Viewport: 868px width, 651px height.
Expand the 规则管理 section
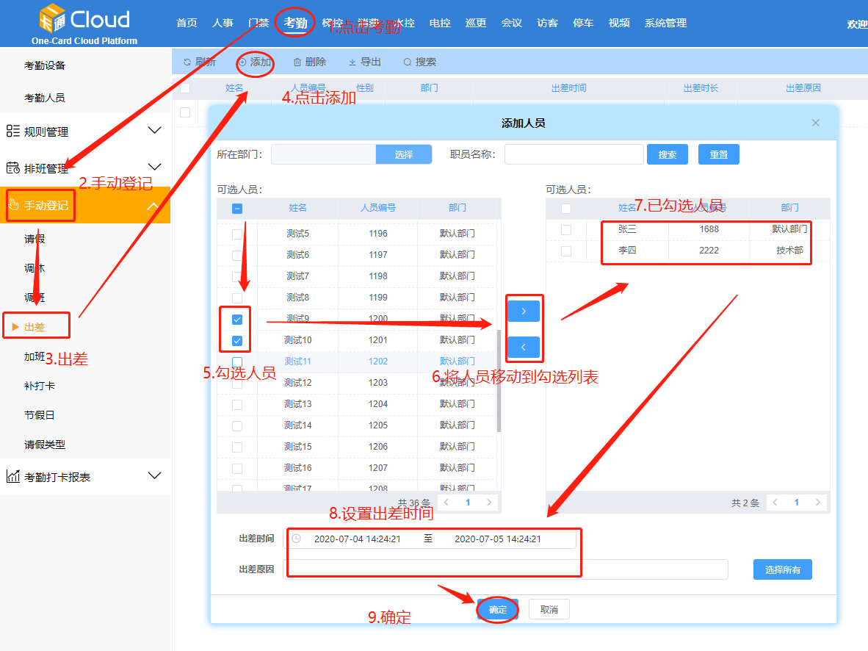[154, 129]
